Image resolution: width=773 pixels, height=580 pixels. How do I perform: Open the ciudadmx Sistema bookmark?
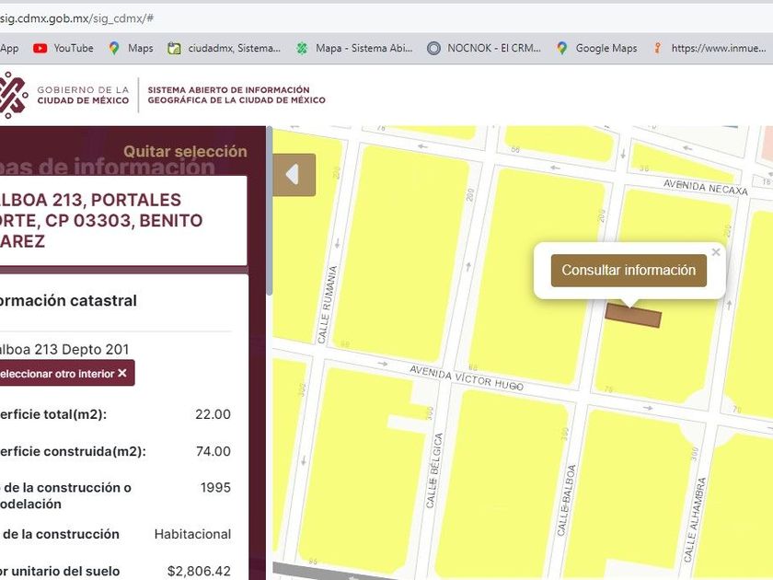224,48
